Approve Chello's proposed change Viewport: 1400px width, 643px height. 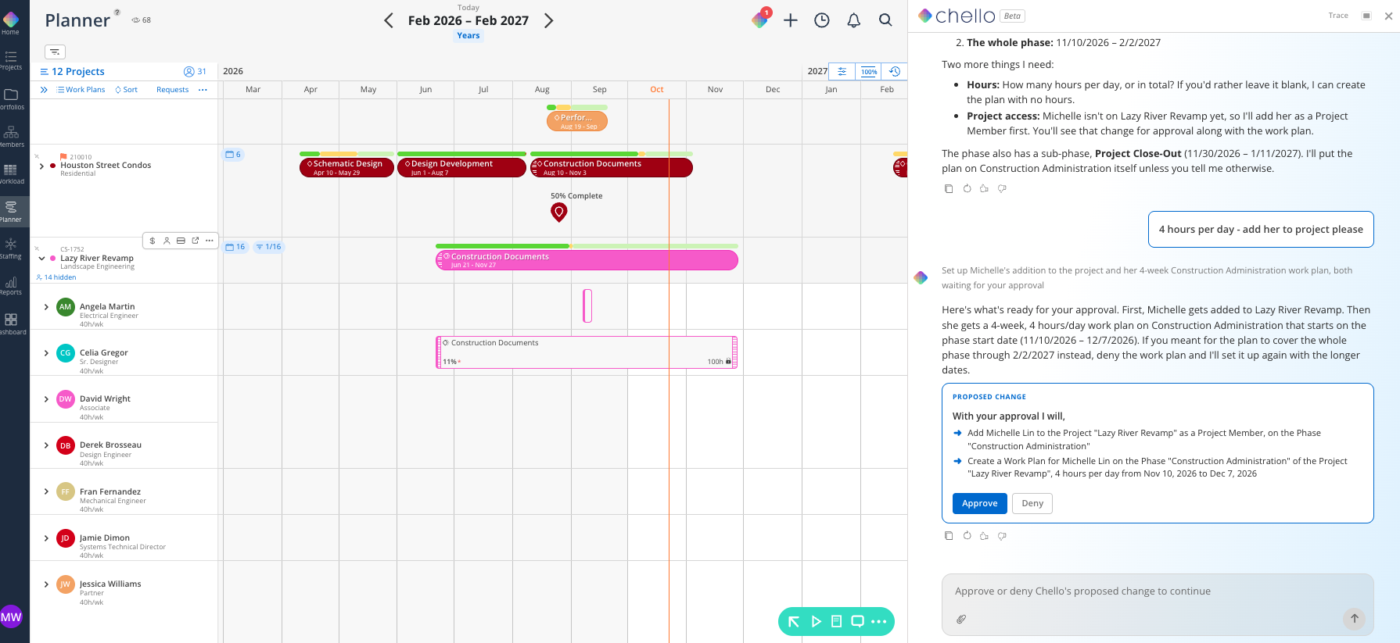point(979,504)
